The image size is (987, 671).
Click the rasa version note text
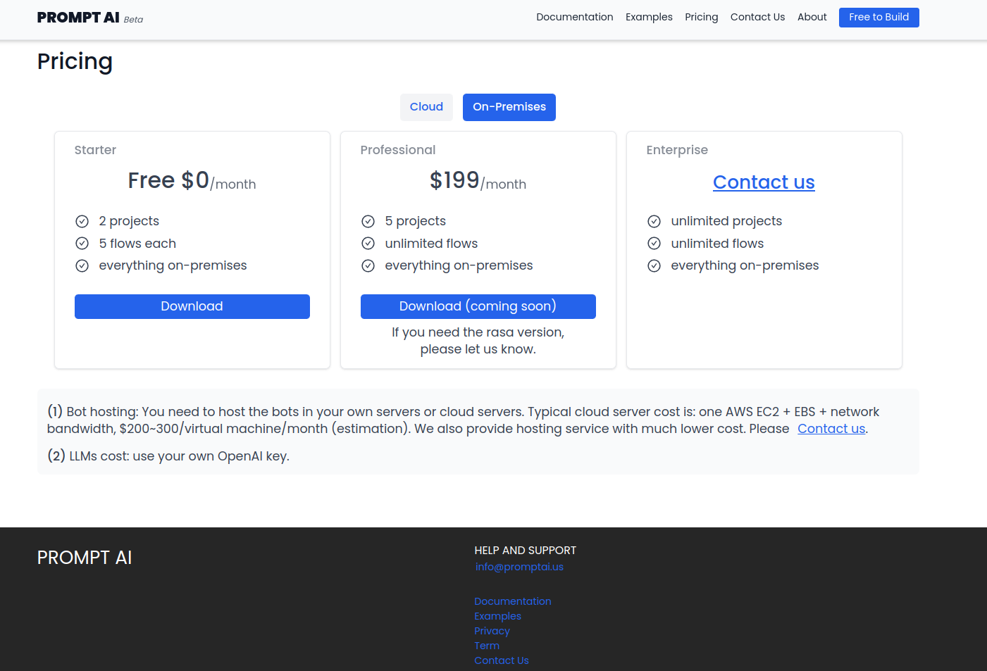[478, 341]
